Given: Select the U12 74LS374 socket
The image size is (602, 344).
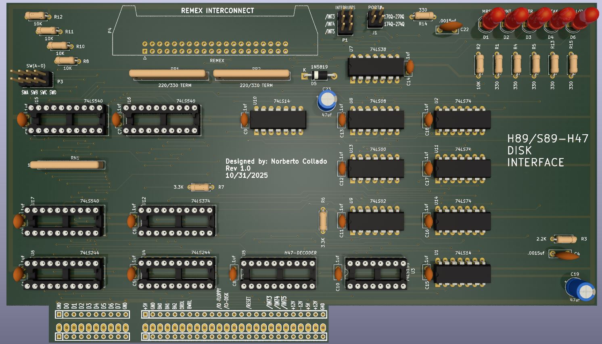Looking at the screenshot, I should point(176,221).
